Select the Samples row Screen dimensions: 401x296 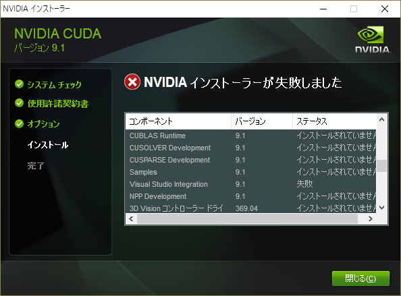coord(251,172)
